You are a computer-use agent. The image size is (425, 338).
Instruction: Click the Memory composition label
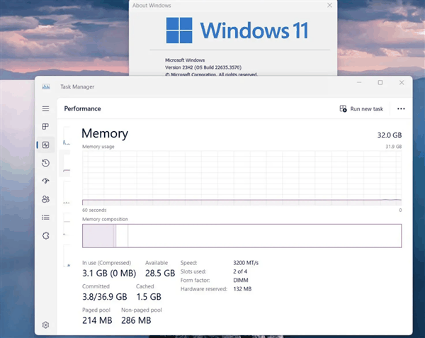click(x=105, y=219)
